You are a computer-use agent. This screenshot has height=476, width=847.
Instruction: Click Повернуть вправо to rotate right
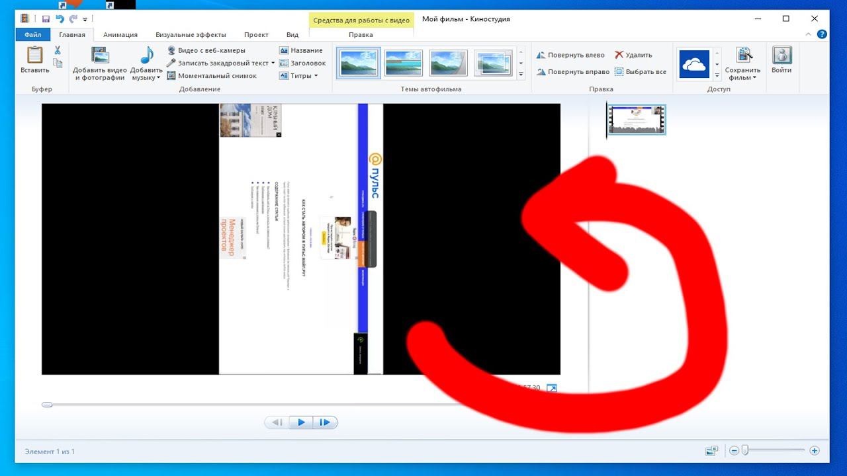click(x=572, y=72)
